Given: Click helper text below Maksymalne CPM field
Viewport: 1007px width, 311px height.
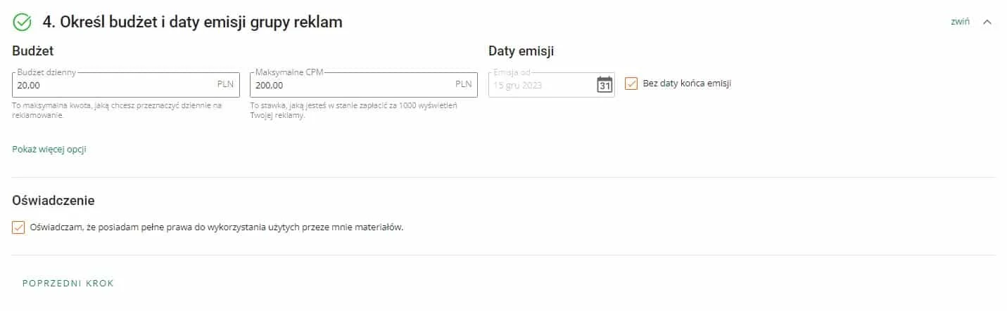Looking at the screenshot, I should coord(355,110).
